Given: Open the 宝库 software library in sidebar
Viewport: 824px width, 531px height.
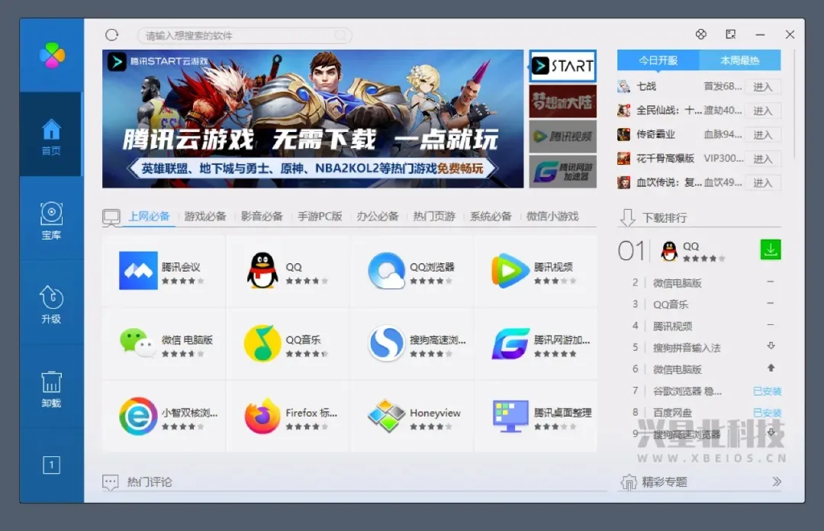Looking at the screenshot, I should (x=50, y=220).
